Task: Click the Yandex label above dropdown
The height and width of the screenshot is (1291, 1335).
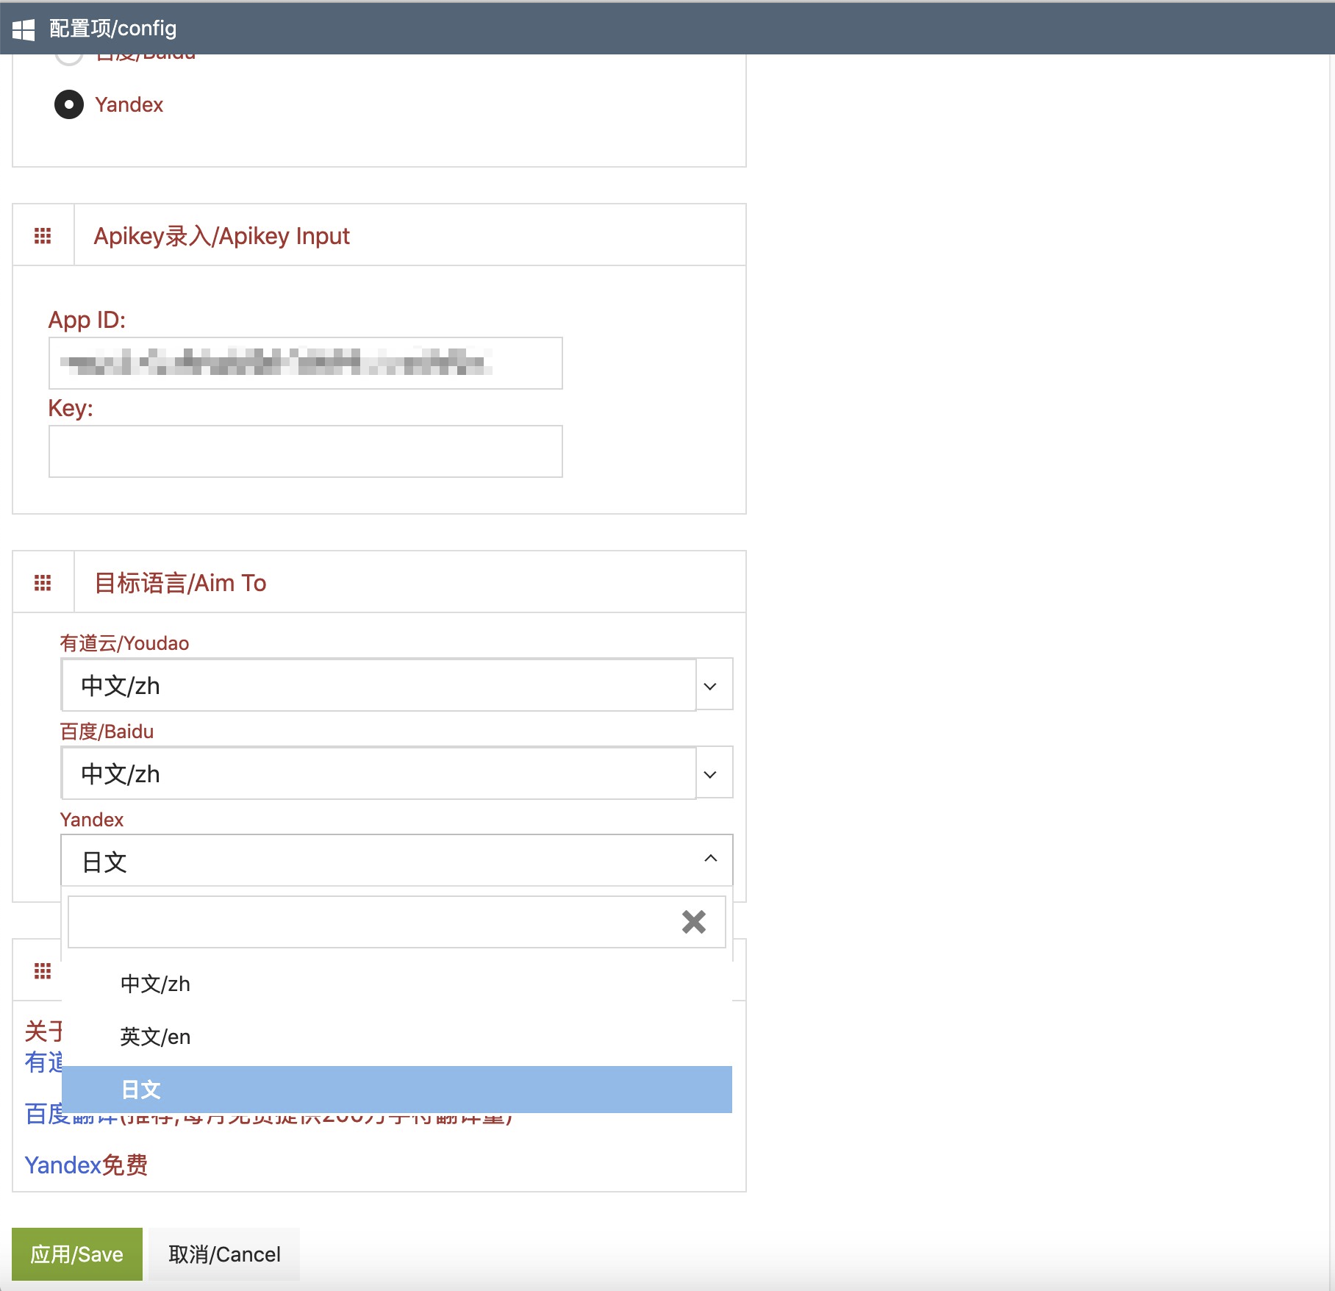Action: point(92,820)
